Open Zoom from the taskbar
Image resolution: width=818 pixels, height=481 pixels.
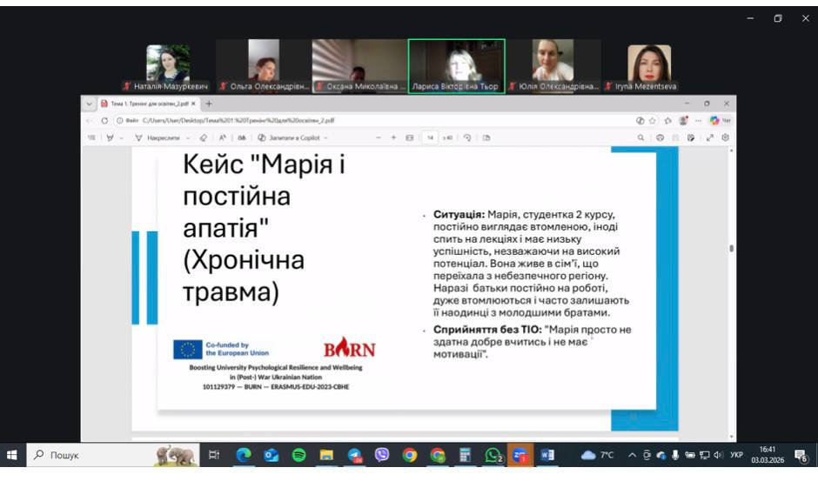[x=520, y=455]
